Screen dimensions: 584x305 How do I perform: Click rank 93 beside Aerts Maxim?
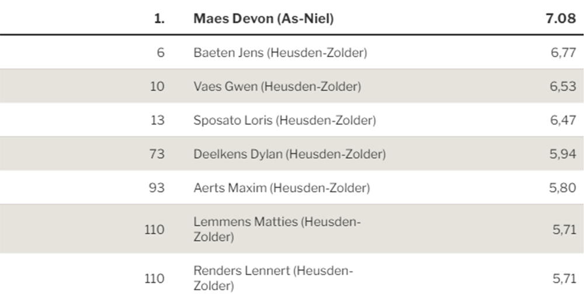pyautogui.click(x=157, y=188)
